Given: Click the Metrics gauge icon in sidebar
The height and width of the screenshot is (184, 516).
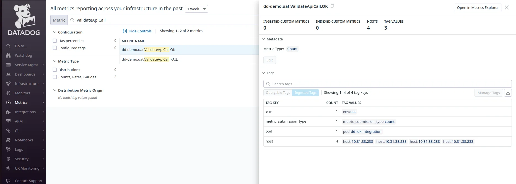Looking at the screenshot, I should [x=8, y=102].
